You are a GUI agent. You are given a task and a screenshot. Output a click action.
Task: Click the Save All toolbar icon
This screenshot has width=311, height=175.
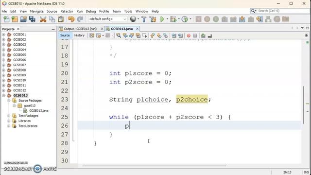coord(32,19)
